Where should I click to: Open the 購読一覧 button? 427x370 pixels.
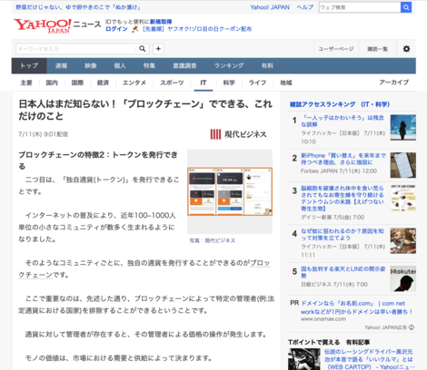(377, 49)
